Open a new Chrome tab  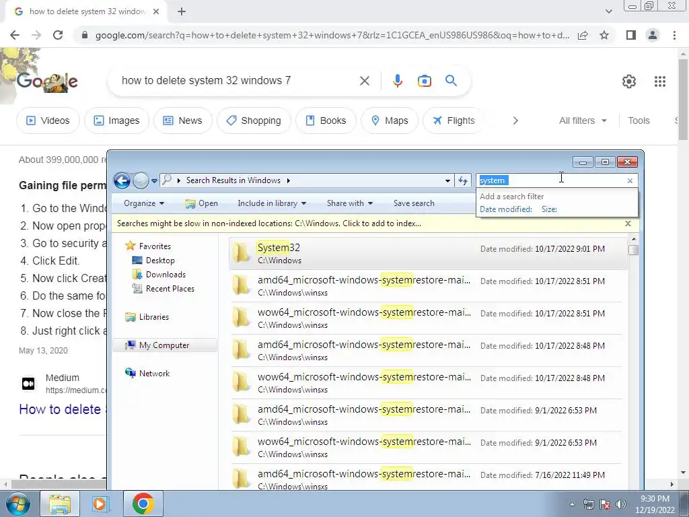pyautogui.click(x=182, y=11)
